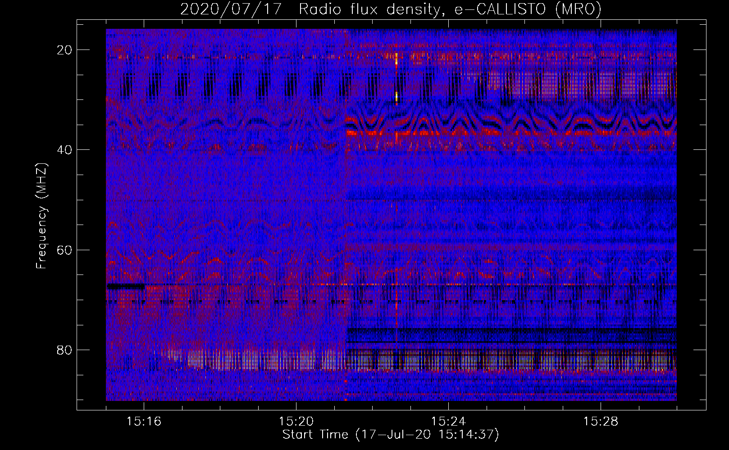Click the 20 MHz frequency tick label

tap(64, 50)
